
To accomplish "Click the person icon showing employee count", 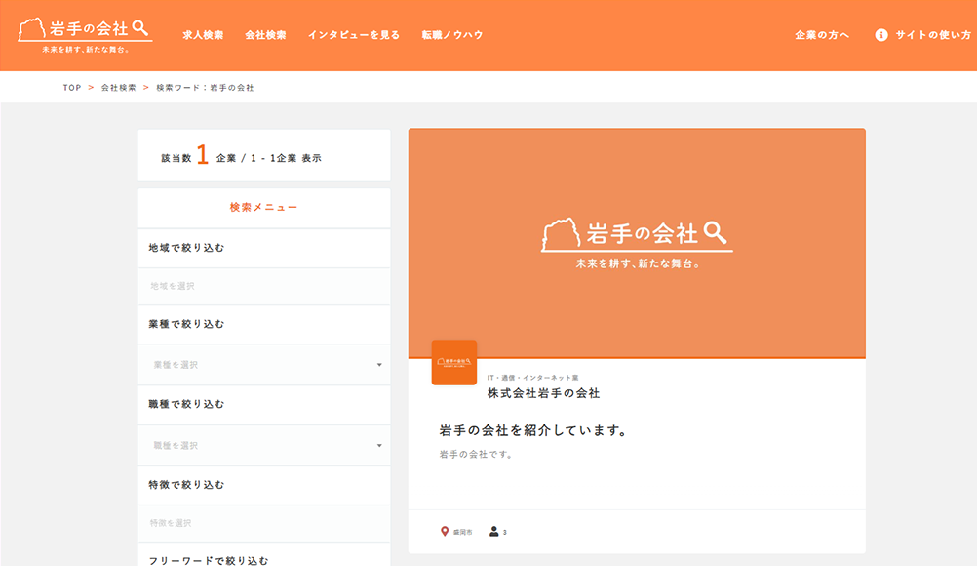I will pos(494,532).
